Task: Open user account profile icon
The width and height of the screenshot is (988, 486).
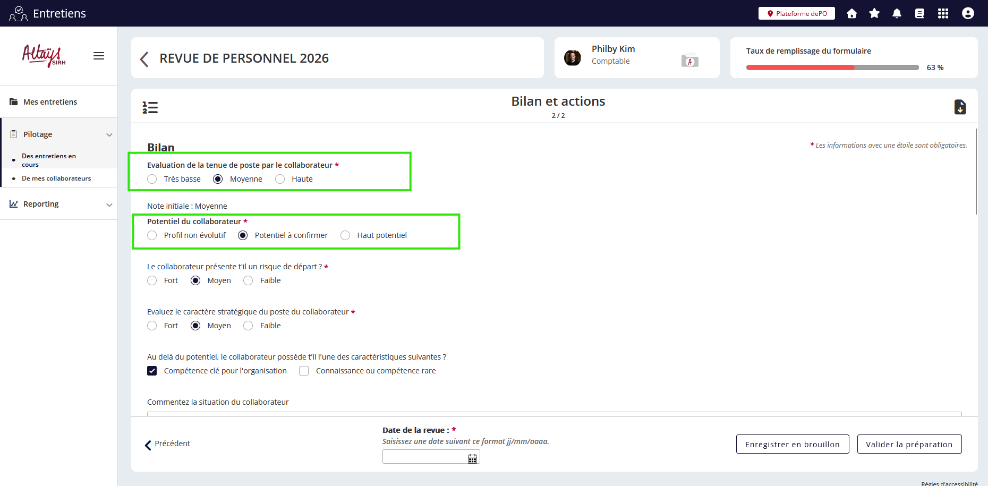Action: coord(968,13)
